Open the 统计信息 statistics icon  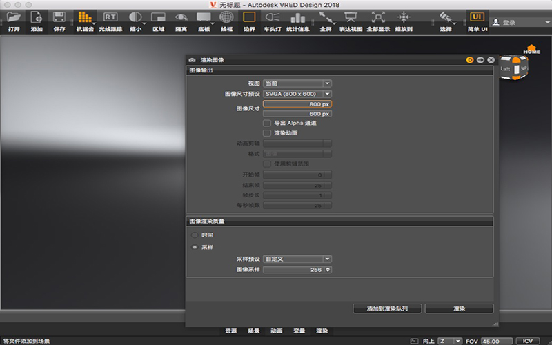[x=298, y=17]
